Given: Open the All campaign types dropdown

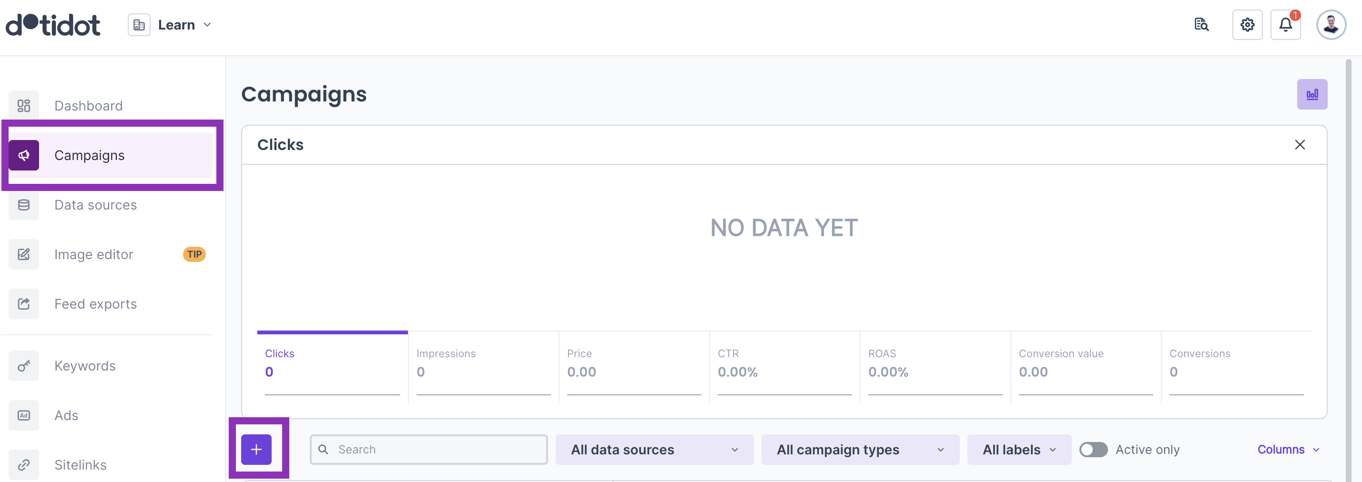Looking at the screenshot, I should (860, 449).
